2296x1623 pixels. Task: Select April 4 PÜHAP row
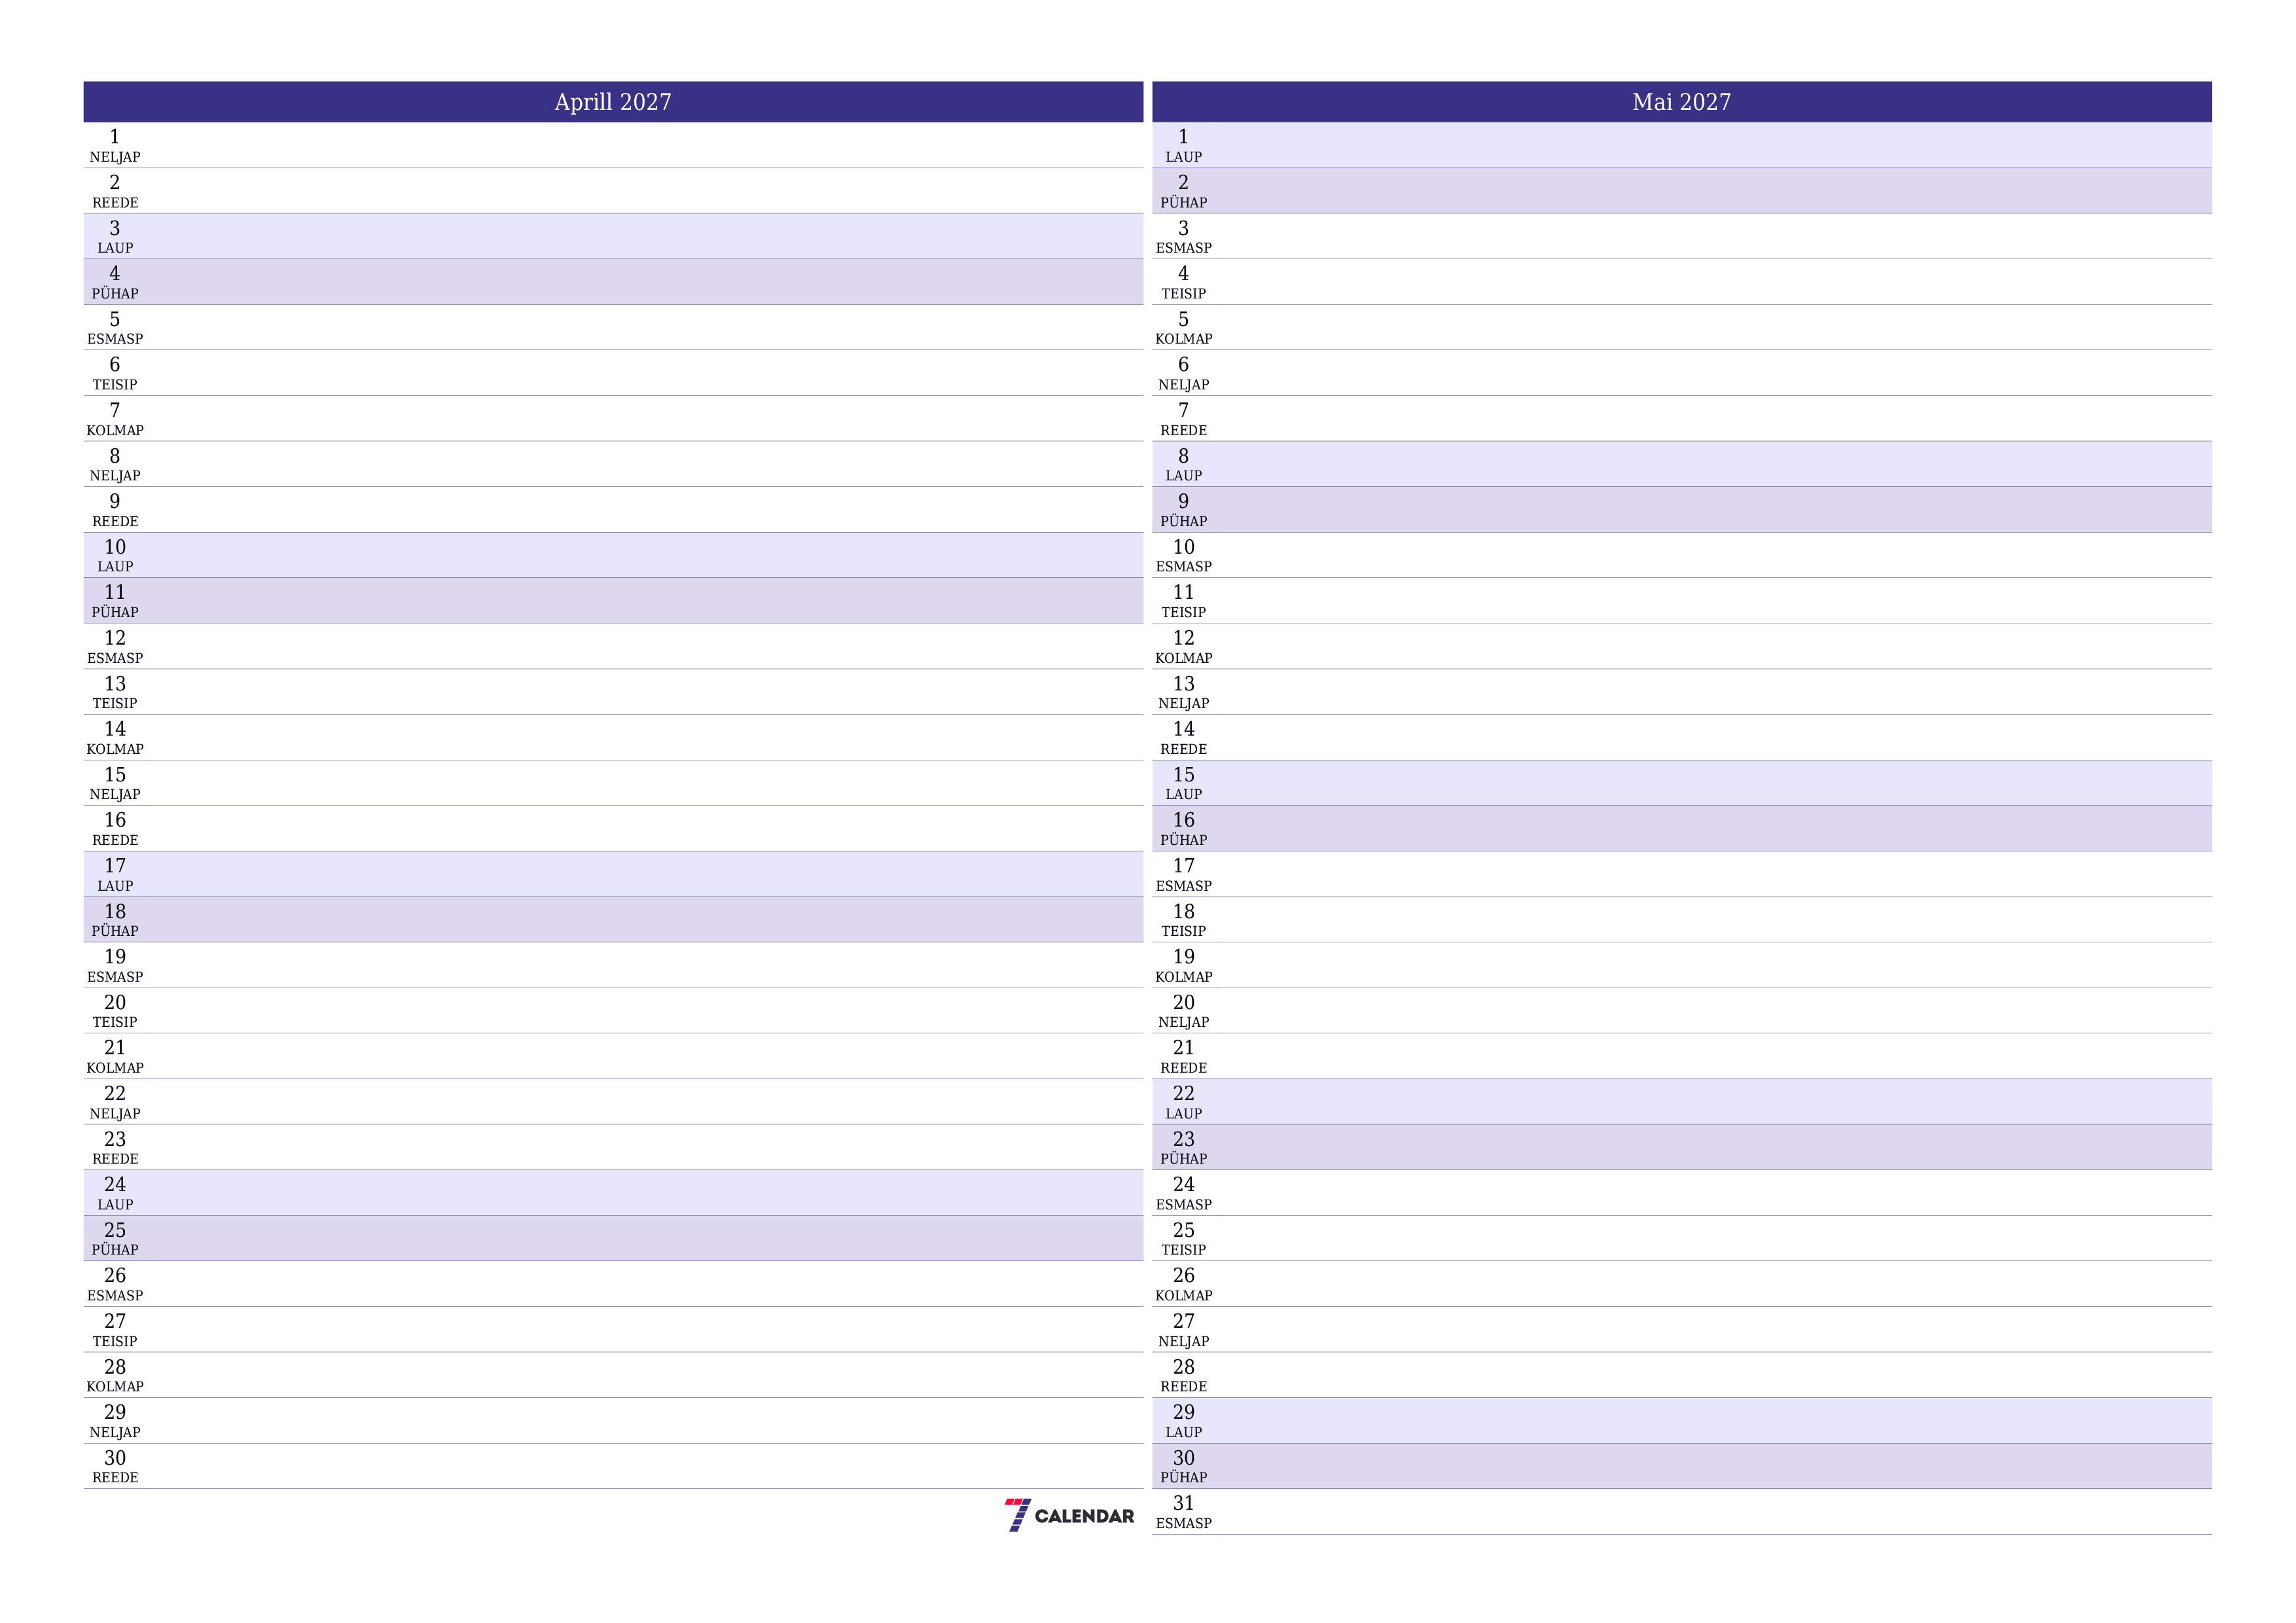click(x=613, y=282)
